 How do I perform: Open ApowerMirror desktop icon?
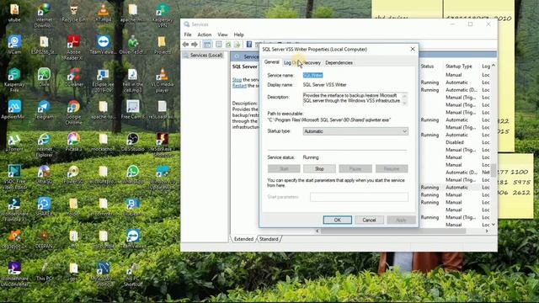[x=14, y=110]
